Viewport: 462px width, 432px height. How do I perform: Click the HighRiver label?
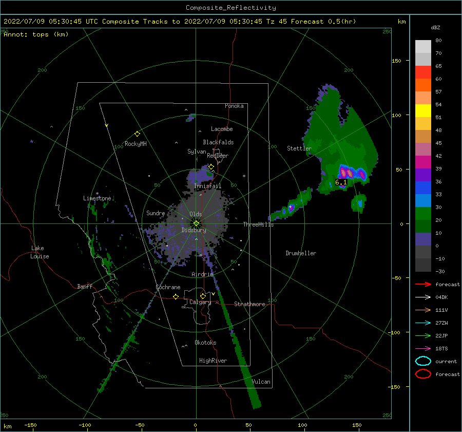point(213,361)
